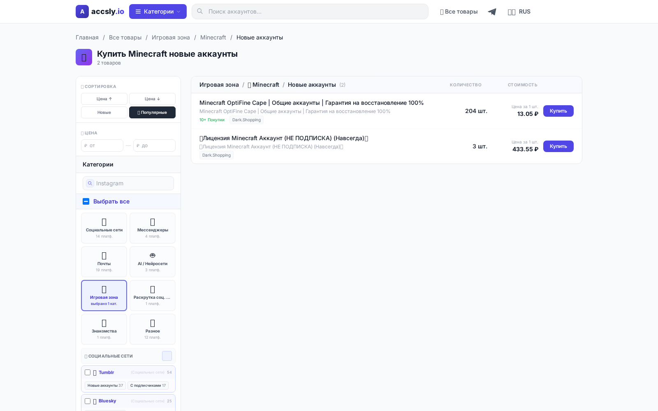Select the Мессенджеры category card
This screenshot has width=658, height=411.
pos(153,228)
